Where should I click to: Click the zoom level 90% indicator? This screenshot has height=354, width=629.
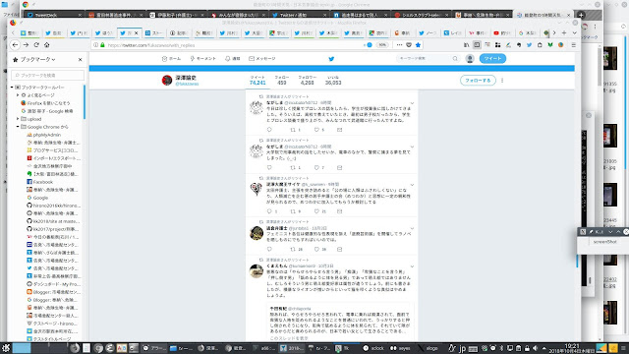coord(382,45)
